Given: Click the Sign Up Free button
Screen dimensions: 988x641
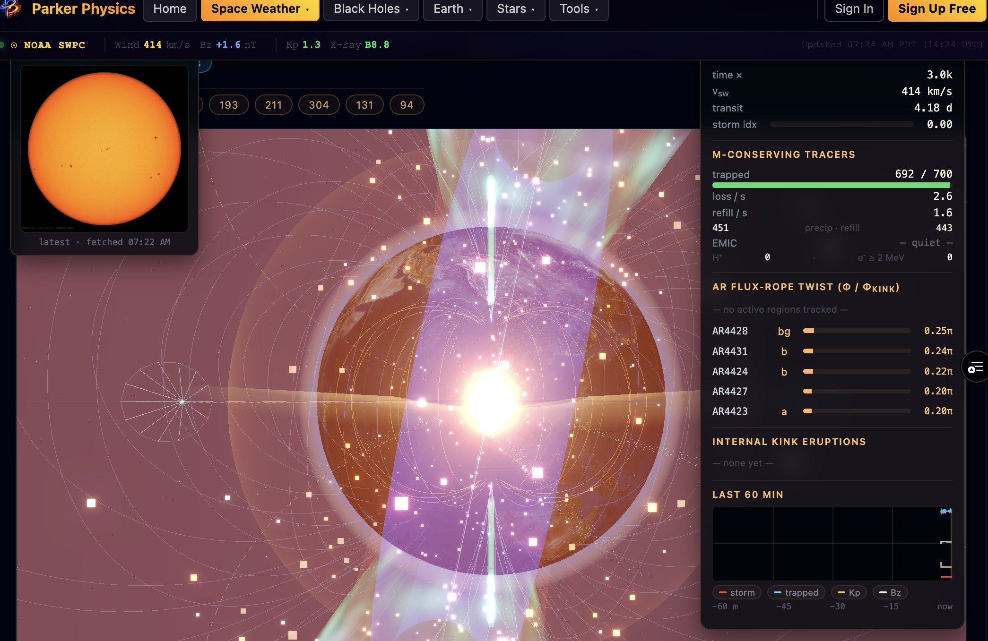Looking at the screenshot, I should pos(937,9).
